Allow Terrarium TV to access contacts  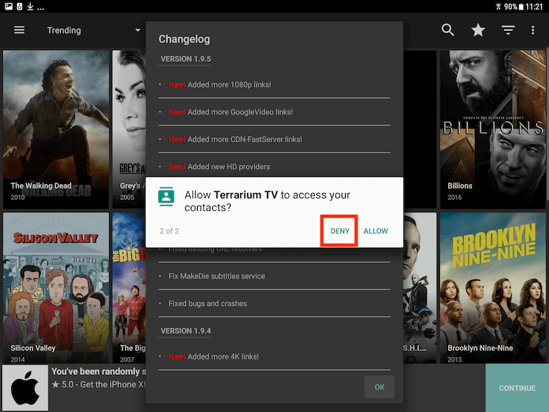click(375, 231)
